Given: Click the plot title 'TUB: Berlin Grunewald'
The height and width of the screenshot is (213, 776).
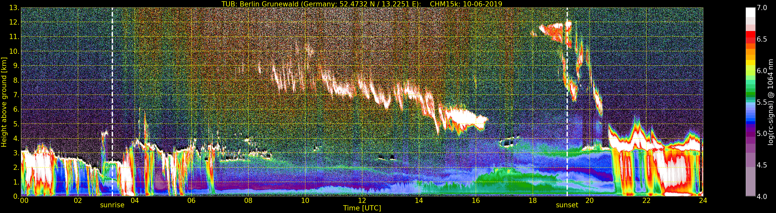Looking at the screenshot, I should point(260,4).
